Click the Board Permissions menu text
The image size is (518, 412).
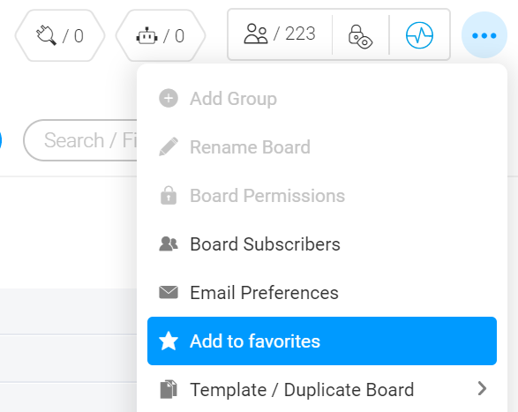point(267,196)
